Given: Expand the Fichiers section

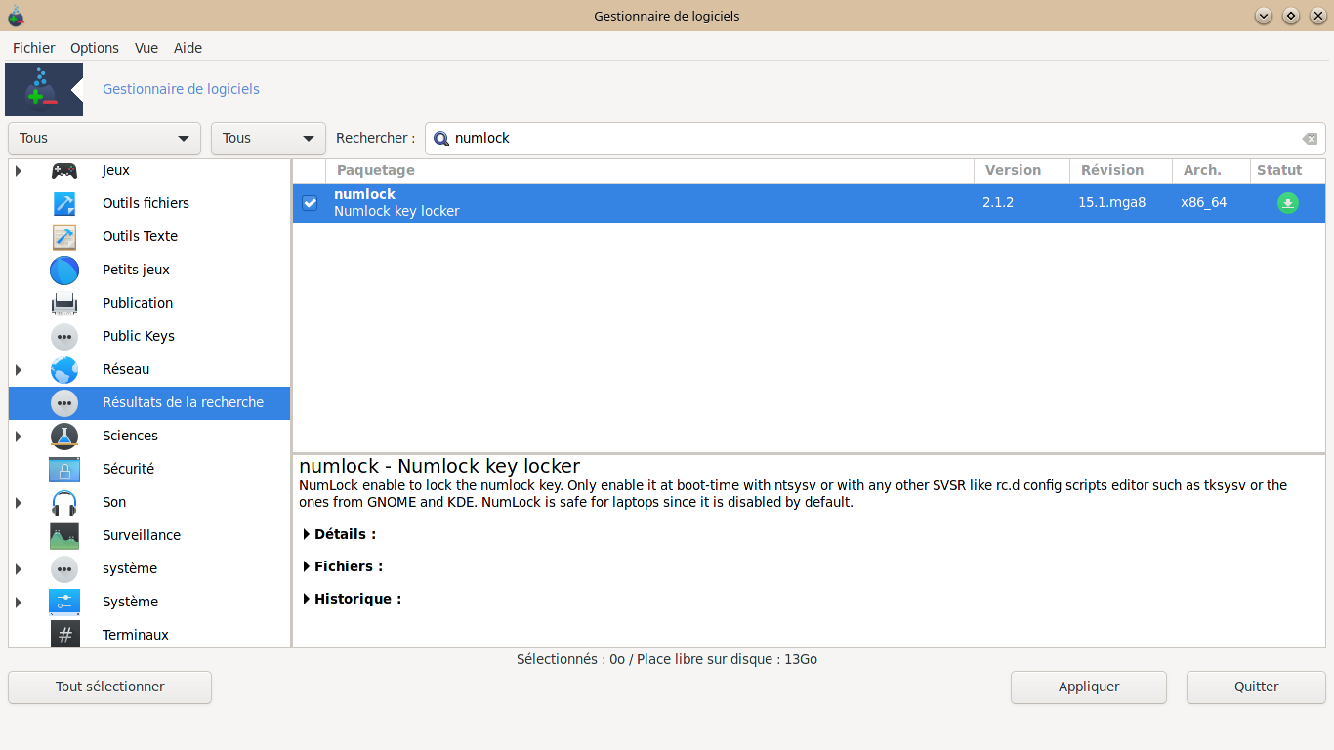Looking at the screenshot, I should (x=342, y=566).
